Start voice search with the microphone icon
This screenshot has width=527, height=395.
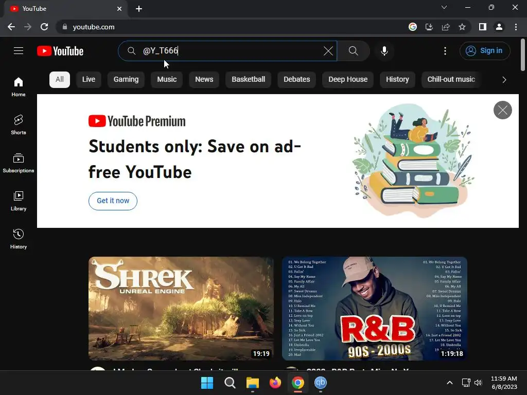pyautogui.click(x=384, y=51)
